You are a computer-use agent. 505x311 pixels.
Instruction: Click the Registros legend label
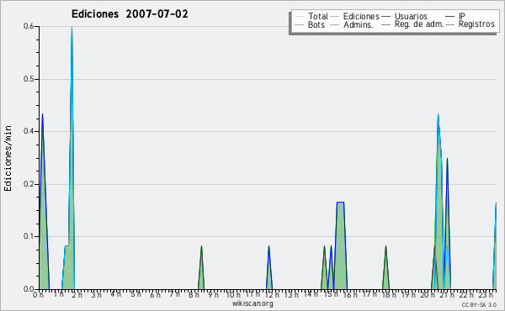(x=476, y=24)
